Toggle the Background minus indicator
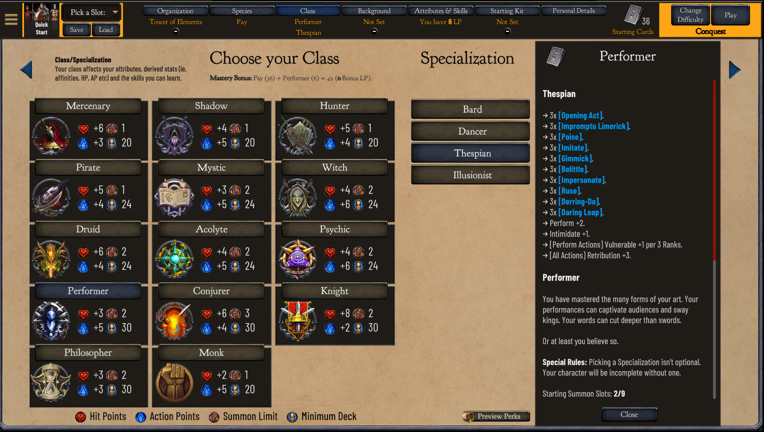This screenshot has width=764, height=432. tap(374, 31)
